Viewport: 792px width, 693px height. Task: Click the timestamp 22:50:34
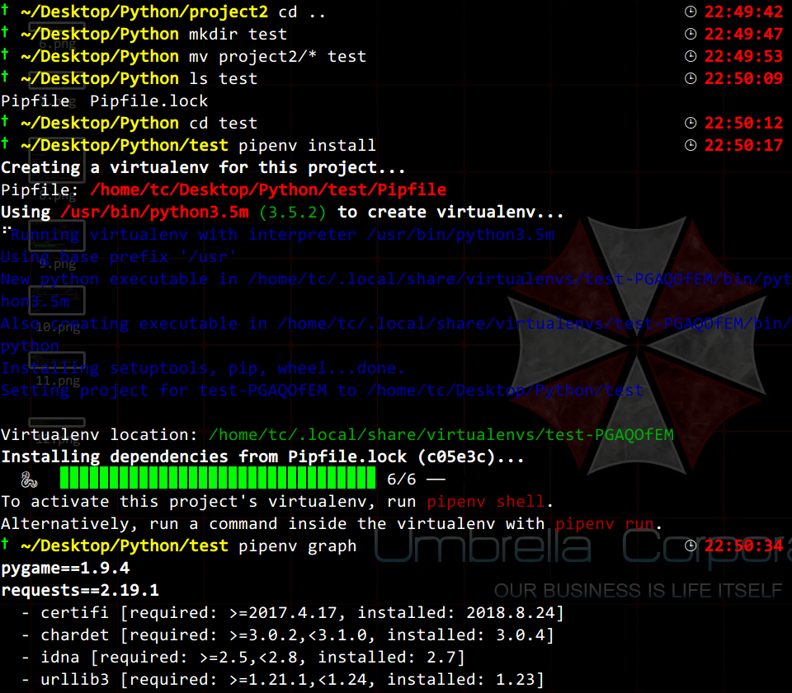[743, 546]
